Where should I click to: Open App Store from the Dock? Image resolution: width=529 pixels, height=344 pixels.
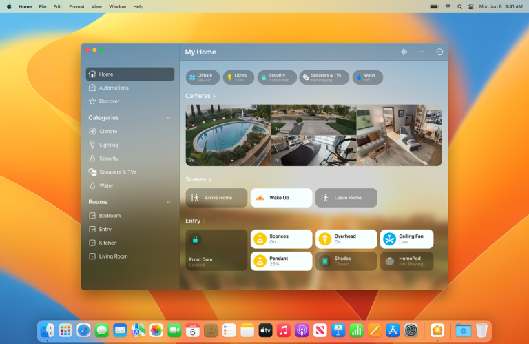[393, 330]
